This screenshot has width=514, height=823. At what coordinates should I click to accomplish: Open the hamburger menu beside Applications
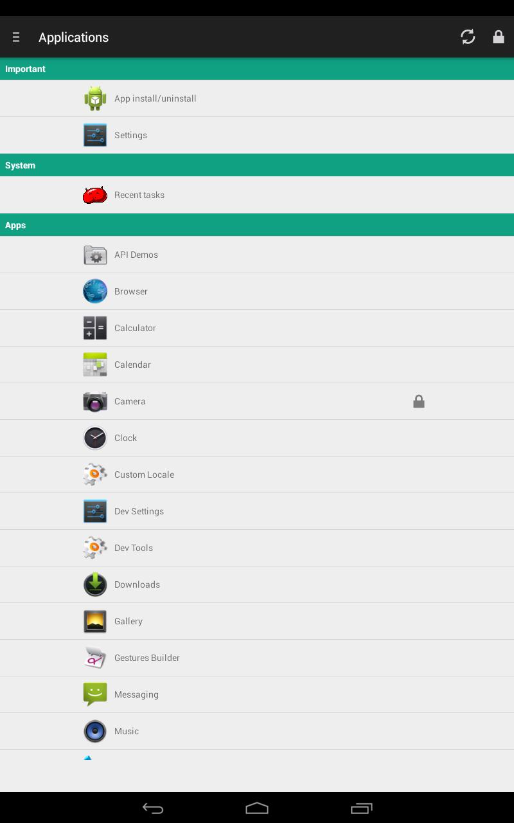point(16,37)
